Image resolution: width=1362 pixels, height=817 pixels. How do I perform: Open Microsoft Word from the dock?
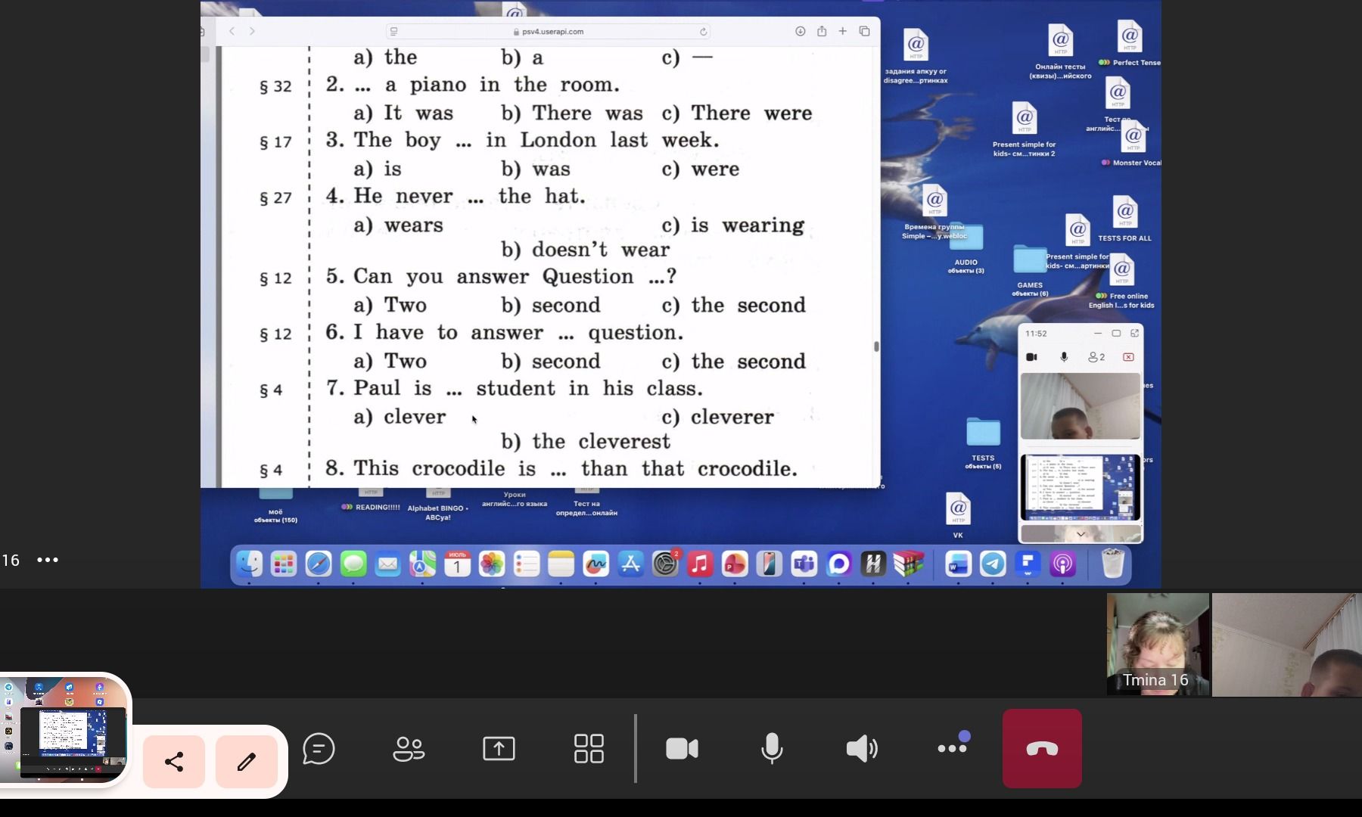tap(958, 564)
